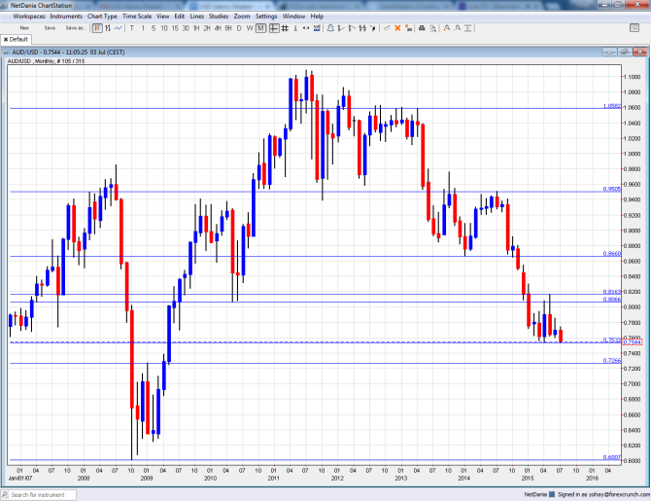This screenshot has height=501, width=651.
Task: Open the Chart Type dropdown menu
Action: click(x=102, y=17)
